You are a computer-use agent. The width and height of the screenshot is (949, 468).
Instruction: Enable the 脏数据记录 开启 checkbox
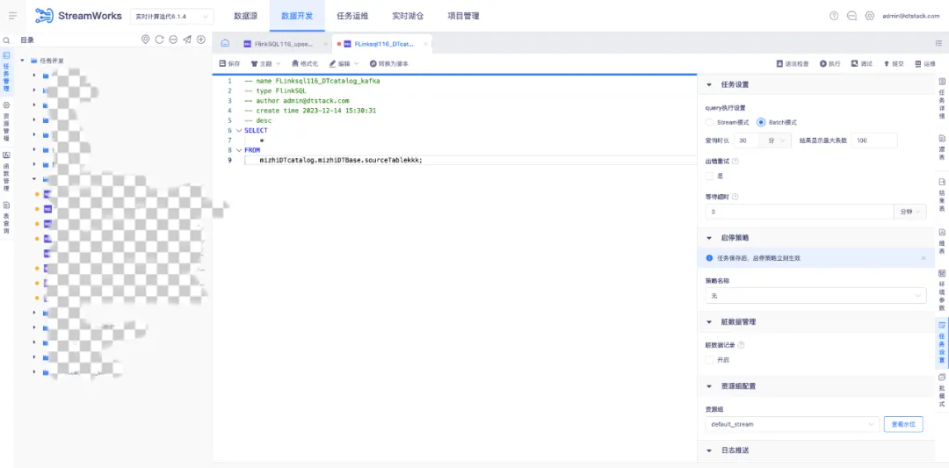709,360
